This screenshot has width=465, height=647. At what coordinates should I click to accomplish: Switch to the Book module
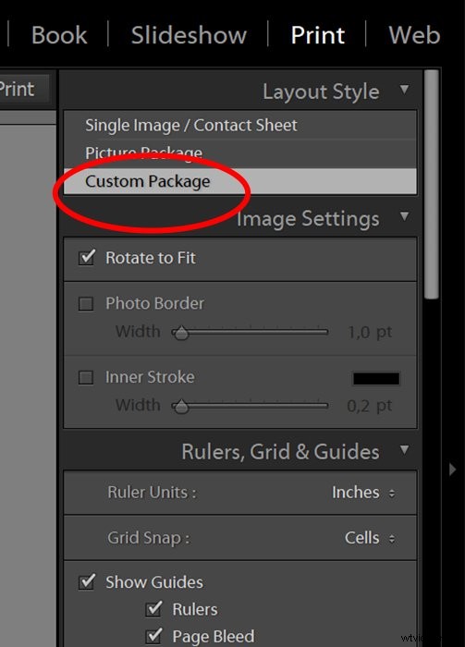[x=59, y=35]
